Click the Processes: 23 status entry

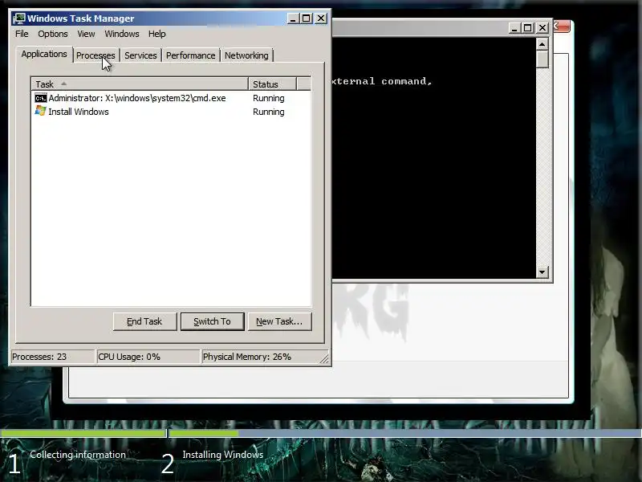click(52, 357)
